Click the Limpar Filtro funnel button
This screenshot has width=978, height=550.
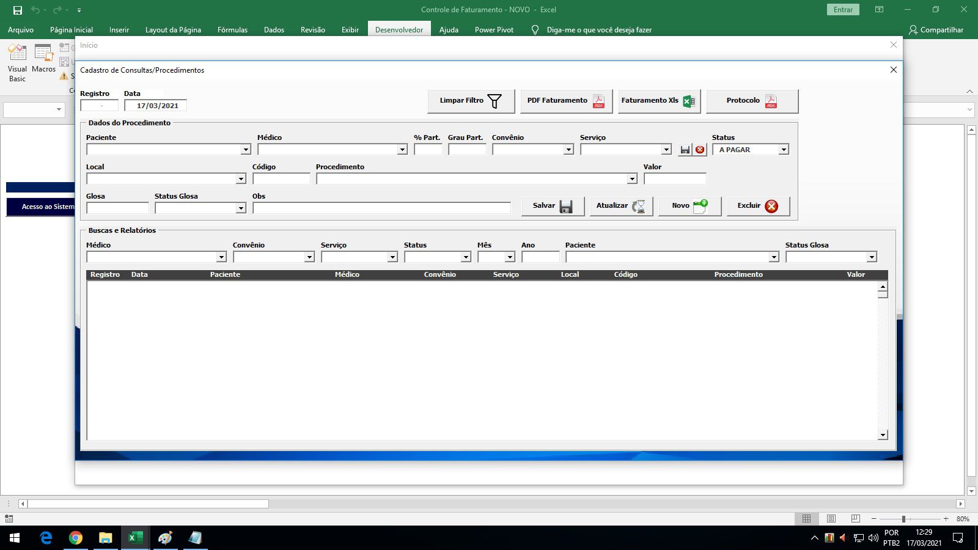(471, 101)
